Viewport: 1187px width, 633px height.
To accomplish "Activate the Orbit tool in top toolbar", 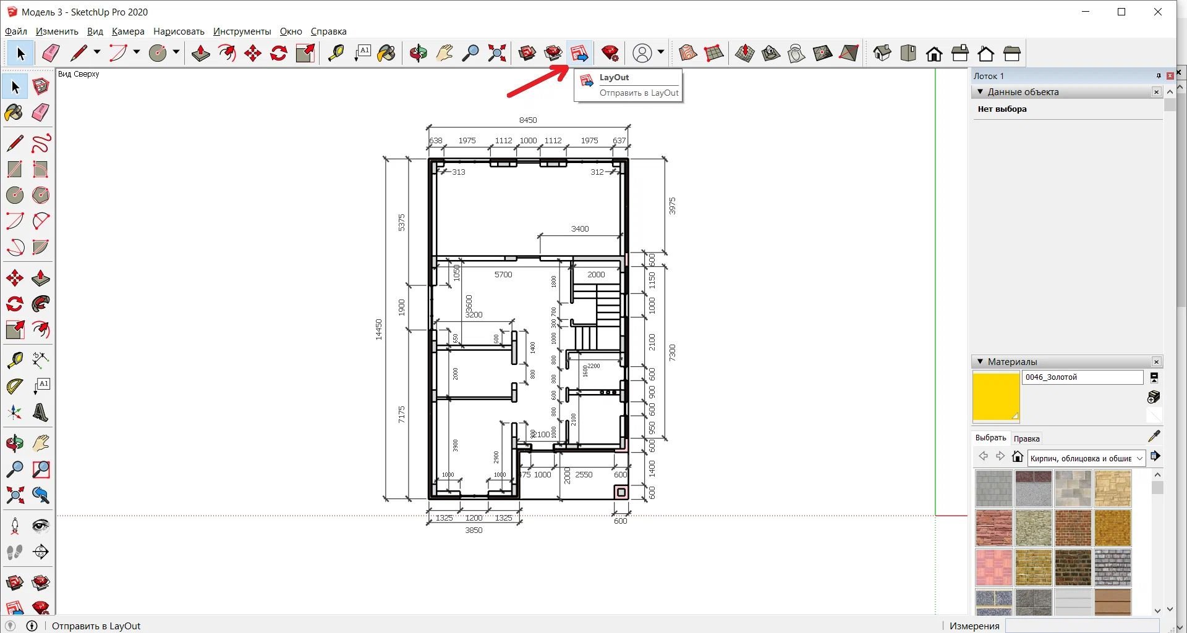I will tap(419, 54).
